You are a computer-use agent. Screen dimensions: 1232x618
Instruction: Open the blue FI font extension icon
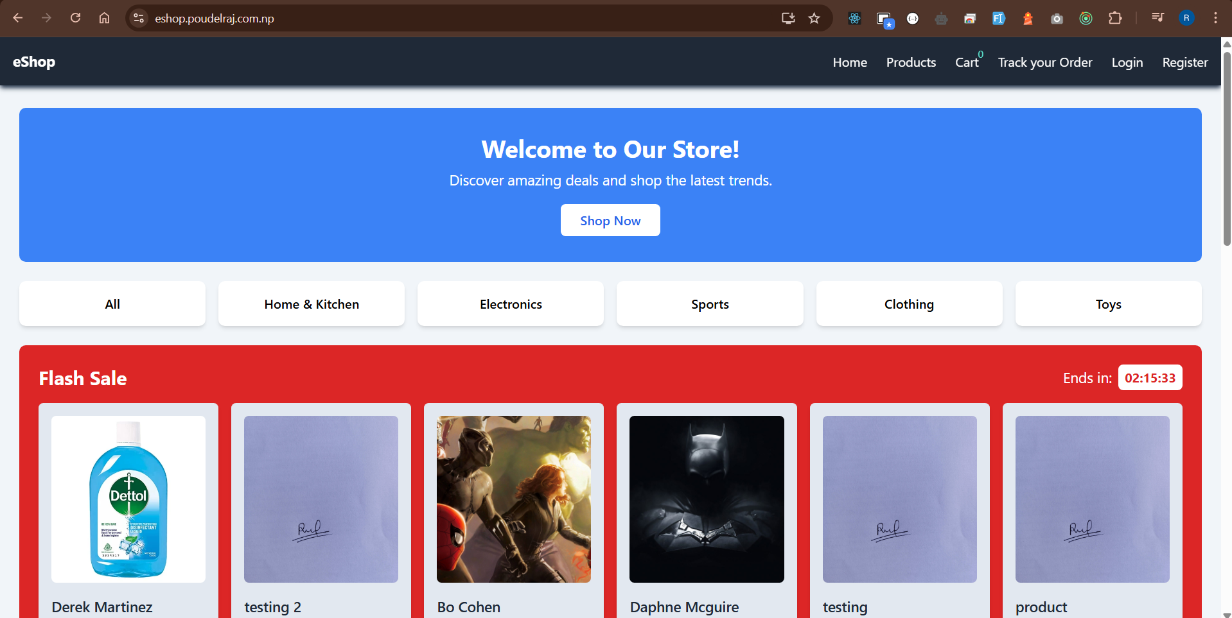[x=999, y=19]
